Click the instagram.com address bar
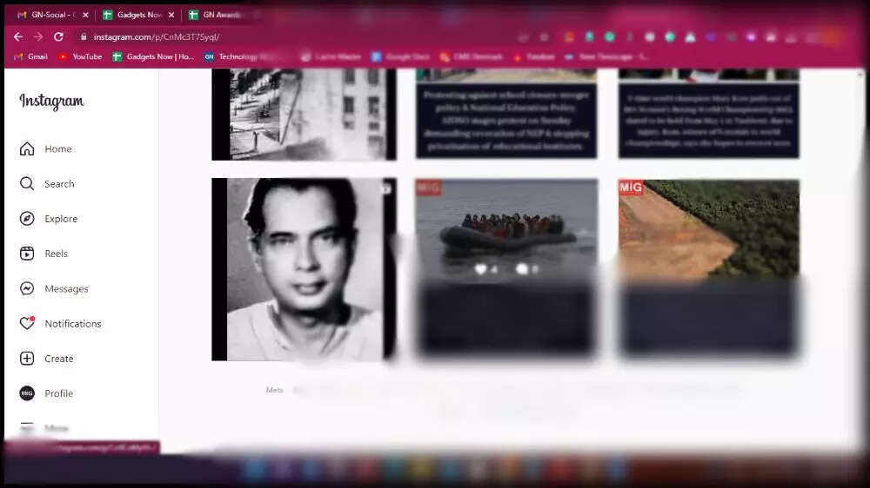The height and width of the screenshot is (488, 870). [x=261, y=37]
